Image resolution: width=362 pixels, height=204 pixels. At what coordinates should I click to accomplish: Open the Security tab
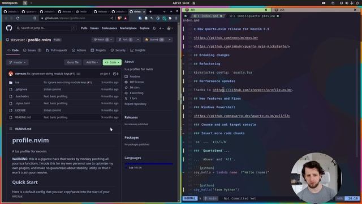pyautogui.click(x=118, y=50)
